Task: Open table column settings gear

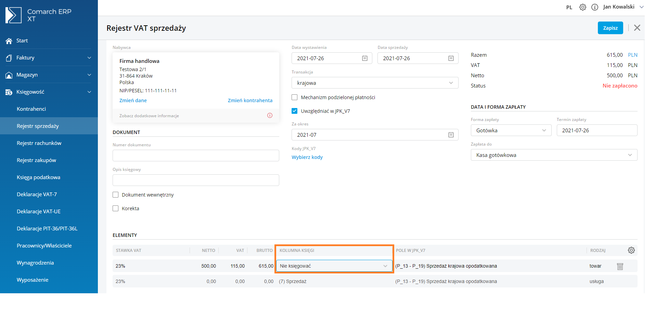Action: (631, 251)
